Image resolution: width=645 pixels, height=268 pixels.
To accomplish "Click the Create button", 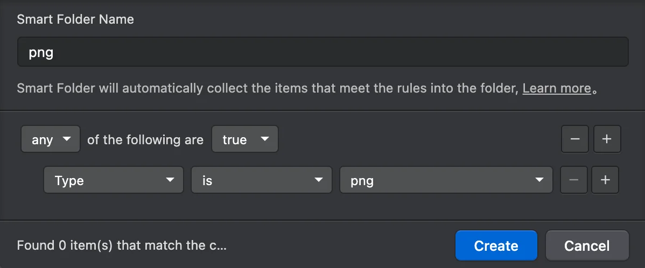I will [x=496, y=245].
